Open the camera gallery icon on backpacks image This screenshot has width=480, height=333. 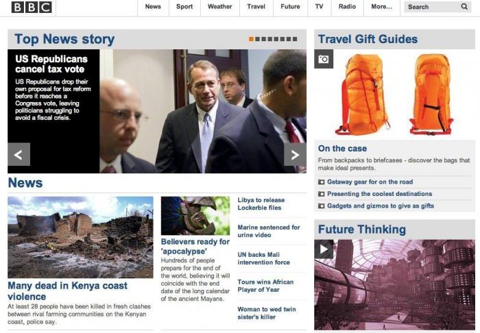click(324, 59)
